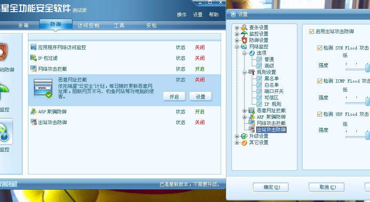Switch to the 工具 tab
Image resolution: width=370 pixels, height=202 pixels.
pyautogui.click(x=119, y=25)
